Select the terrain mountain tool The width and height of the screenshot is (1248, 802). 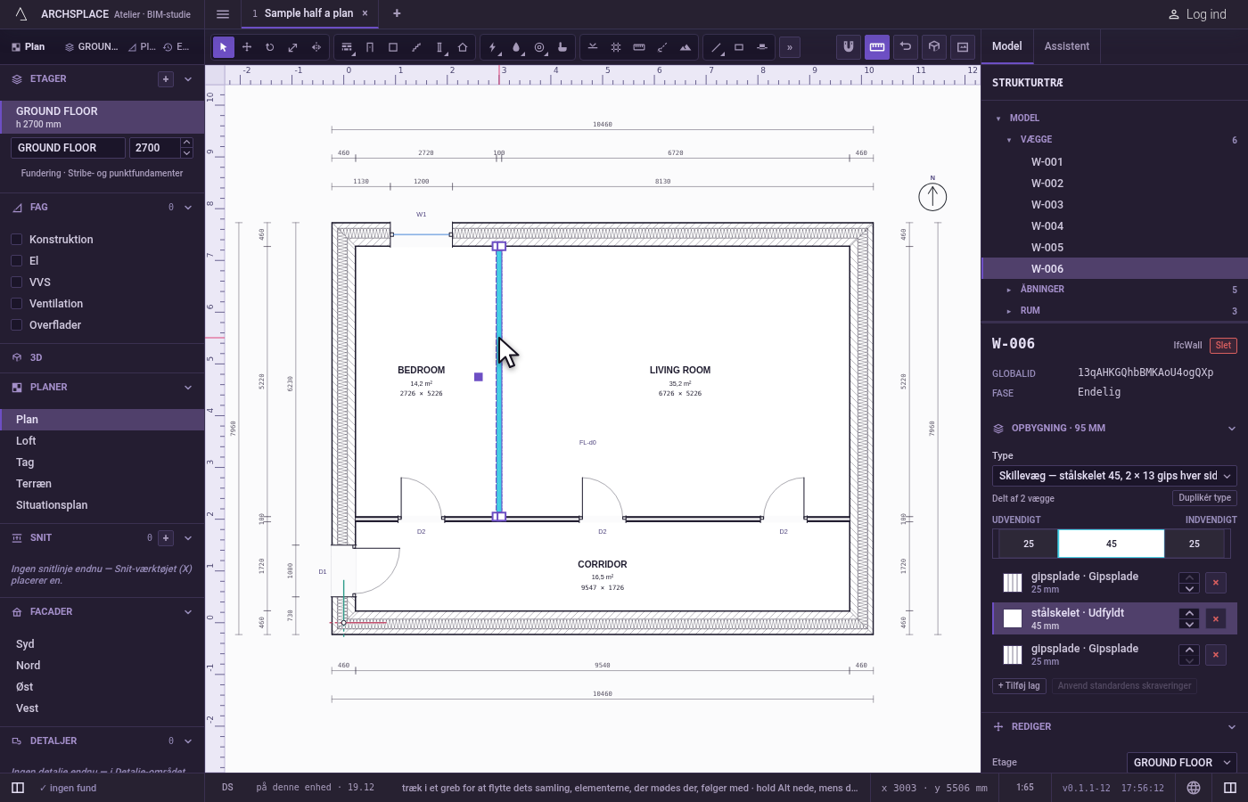coord(686,47)
